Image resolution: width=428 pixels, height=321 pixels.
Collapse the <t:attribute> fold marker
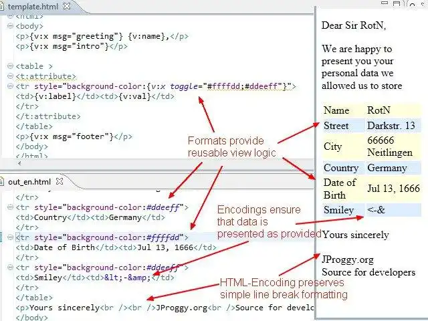[10, 76]
